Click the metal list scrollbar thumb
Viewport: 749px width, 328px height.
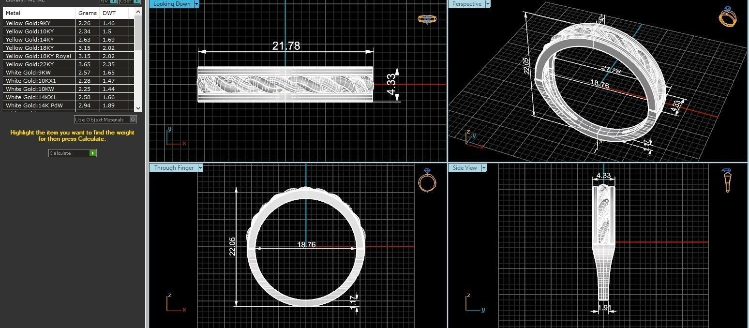pyautogui.click(x=138, y=32)
